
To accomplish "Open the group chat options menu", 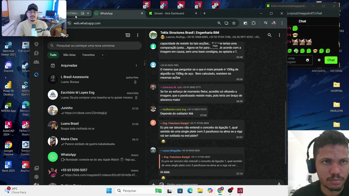I will [279, 35].
